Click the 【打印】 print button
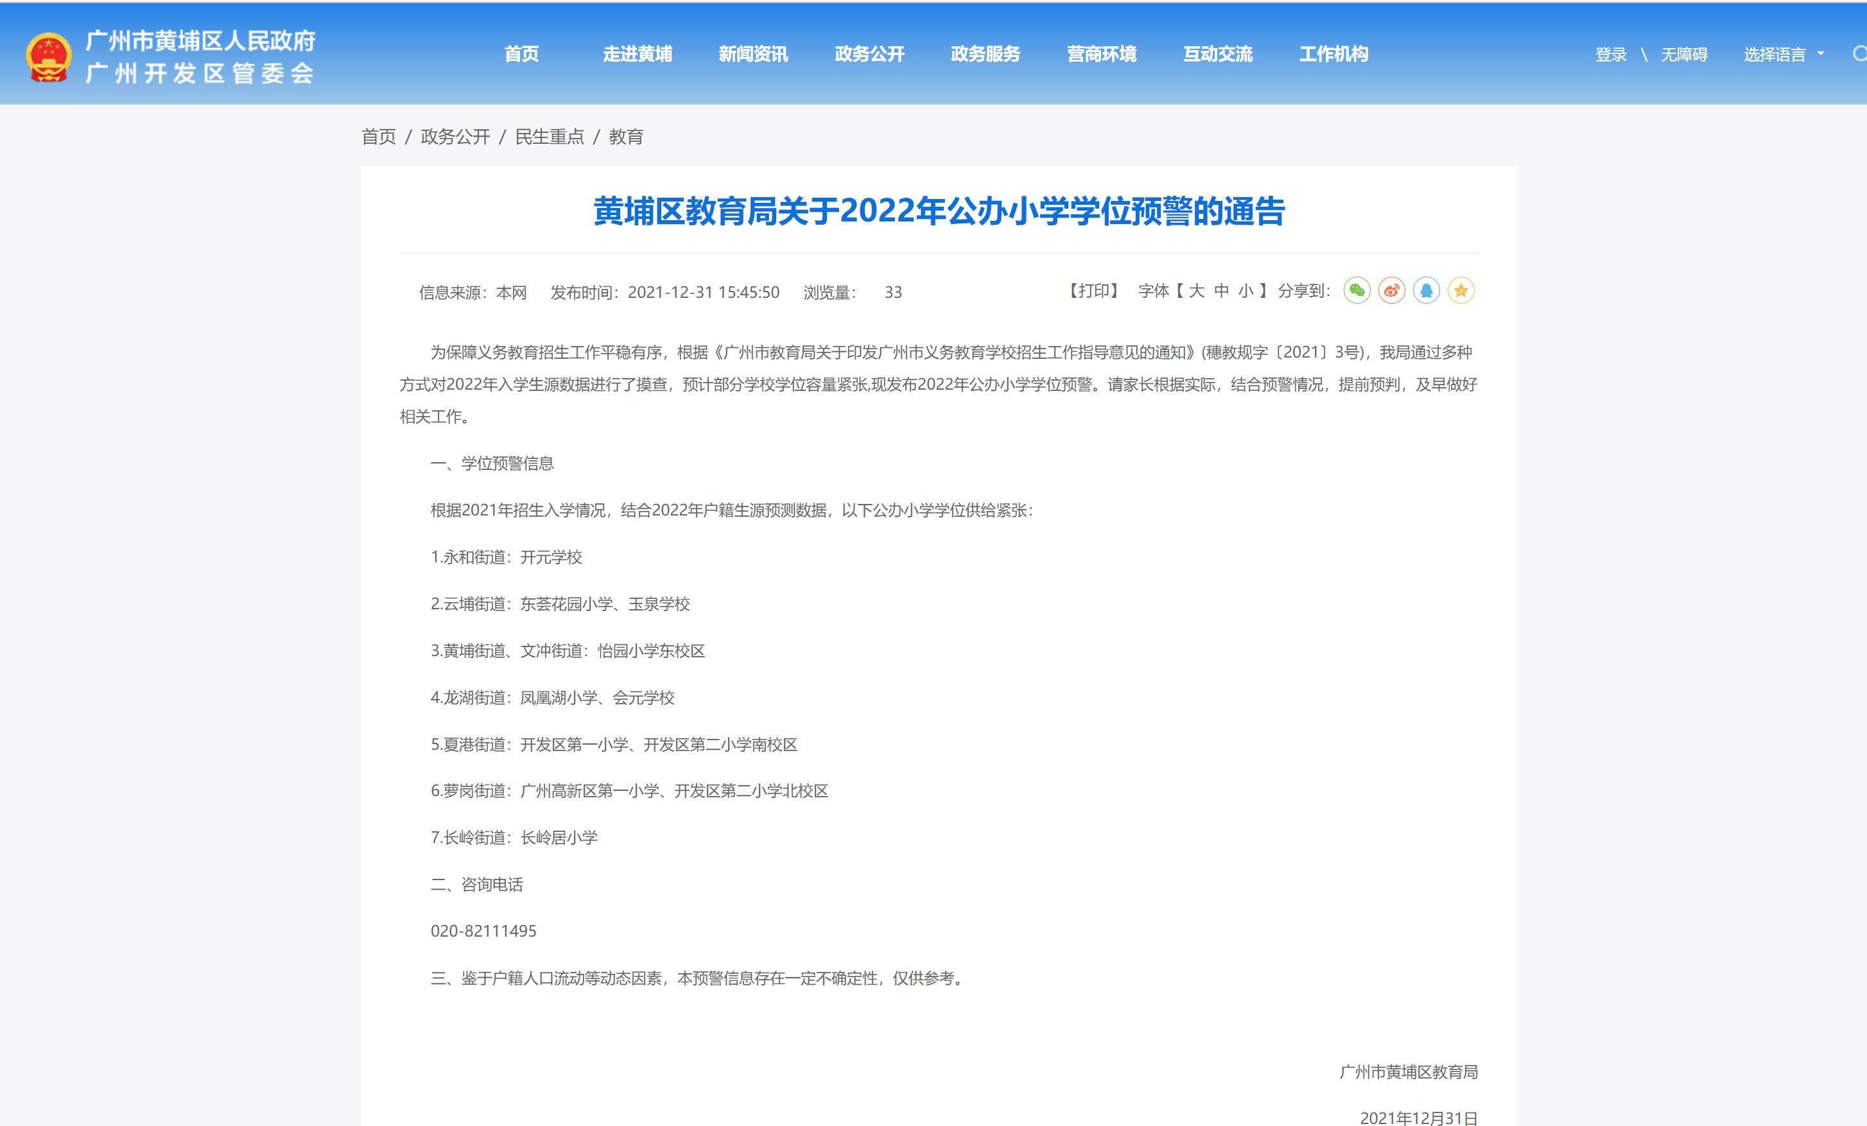The height and width of the screenshot is (1126, 1867). click(1093, 291)
